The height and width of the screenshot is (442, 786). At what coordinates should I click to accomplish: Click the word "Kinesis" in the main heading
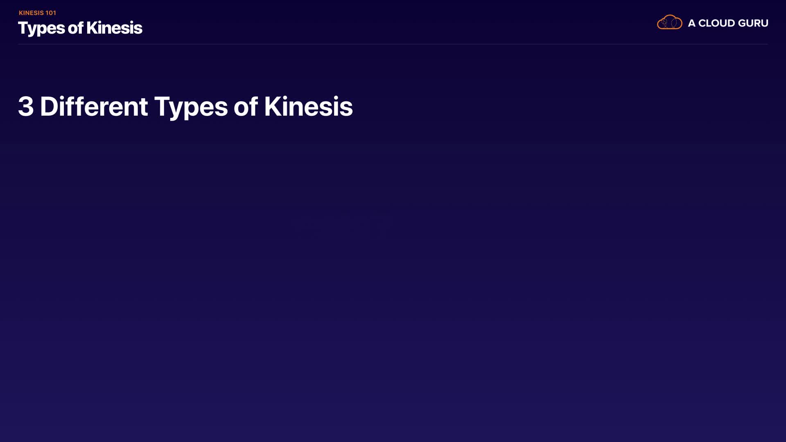[x=308, y=107]
